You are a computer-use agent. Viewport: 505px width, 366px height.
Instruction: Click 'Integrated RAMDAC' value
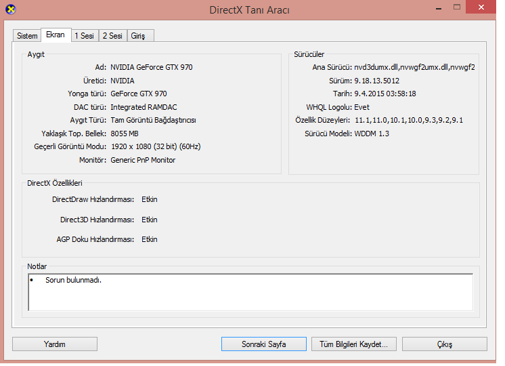144,107
